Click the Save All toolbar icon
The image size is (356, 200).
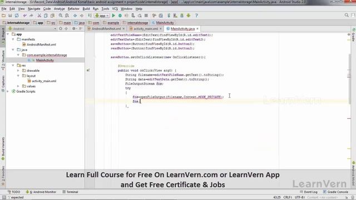coord(10,16)
